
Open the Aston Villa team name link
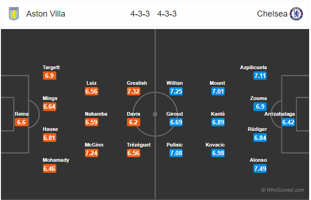tap(46, 14)
